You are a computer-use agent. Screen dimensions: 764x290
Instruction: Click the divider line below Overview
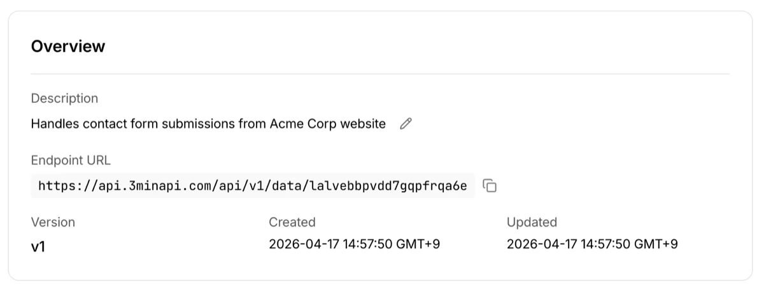380,74
